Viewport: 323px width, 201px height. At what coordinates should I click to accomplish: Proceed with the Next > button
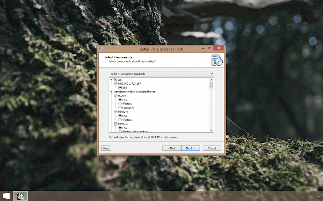point(191,148)
